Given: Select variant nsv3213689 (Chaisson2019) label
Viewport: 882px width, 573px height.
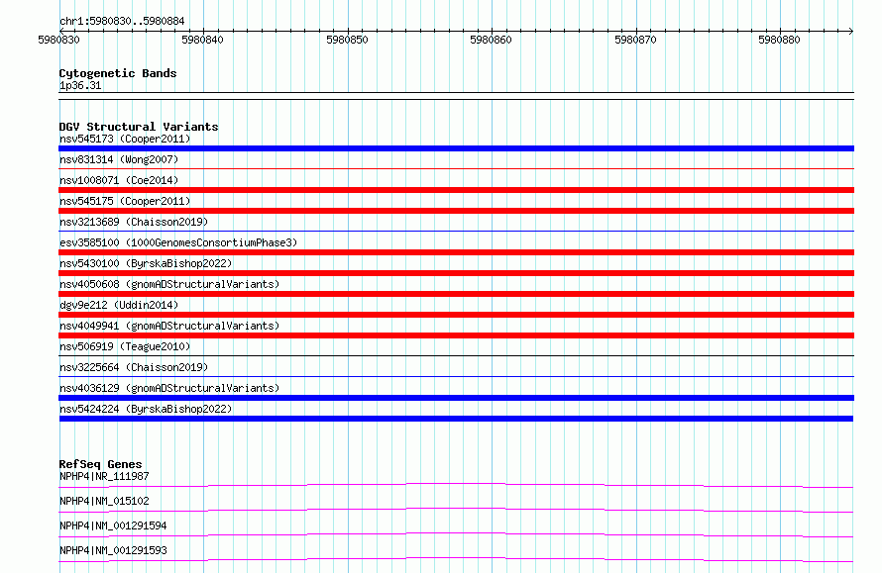Looking at the screenshot, I should point(134,222).
